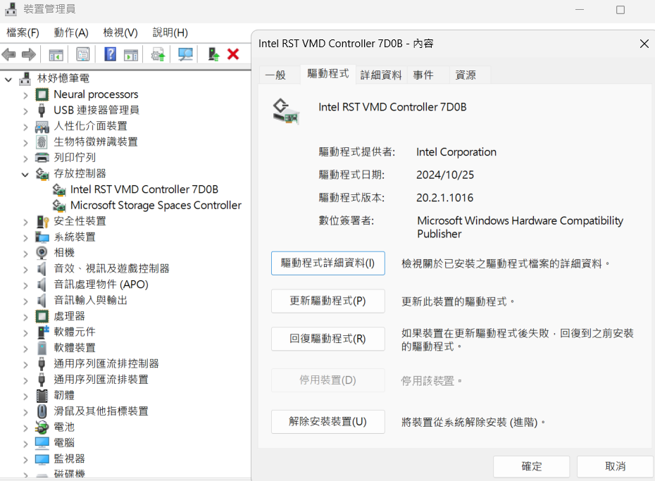
Task: Click the update driver gear icon
Action: 158,55
